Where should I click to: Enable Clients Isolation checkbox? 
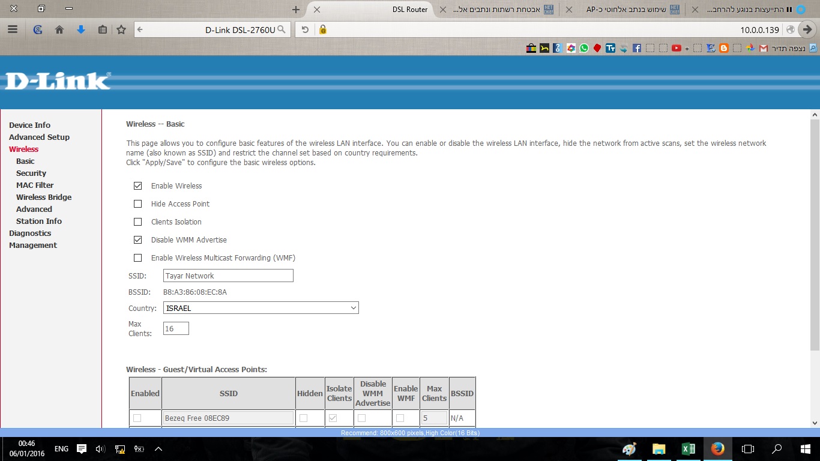(138, 222)
